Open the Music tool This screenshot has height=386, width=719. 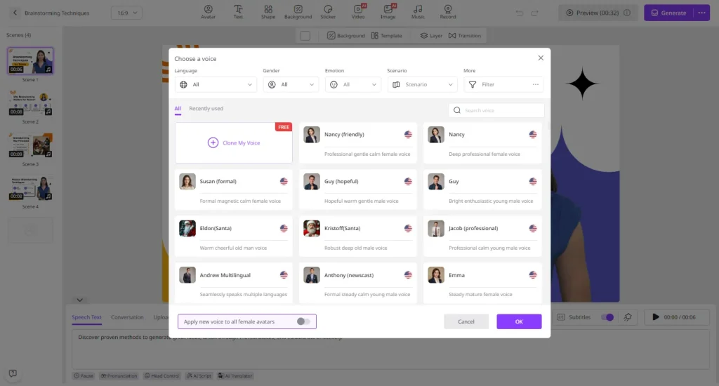coord(418,13)
